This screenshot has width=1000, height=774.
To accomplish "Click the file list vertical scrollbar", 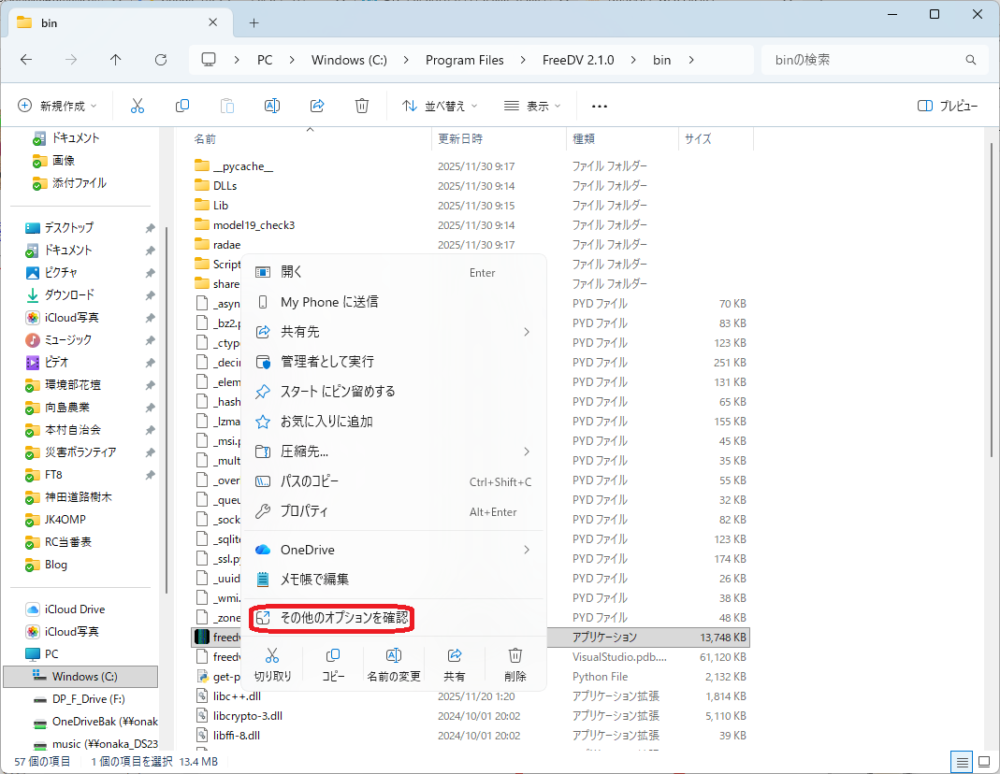I will [991, 299].
